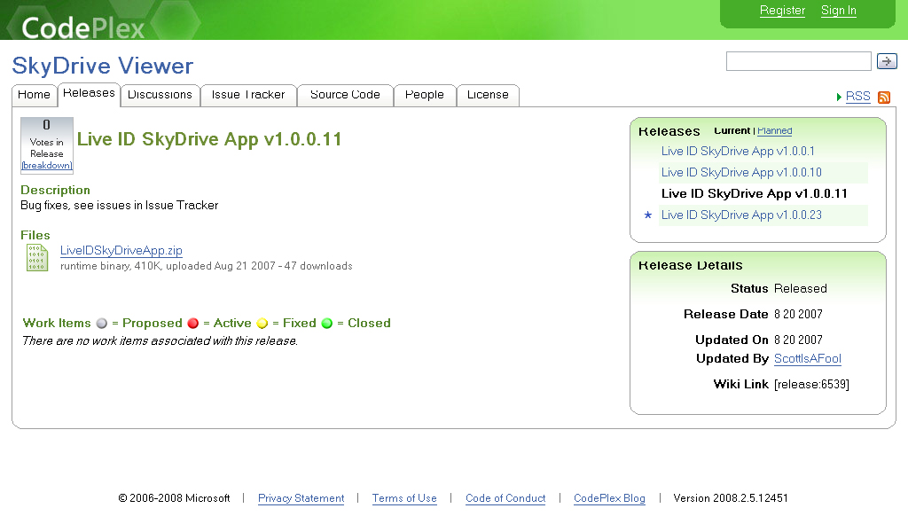The image size is (908, 516).
Task: Click the Version 2008.2.5.12451 footer text
Action: 731,498
